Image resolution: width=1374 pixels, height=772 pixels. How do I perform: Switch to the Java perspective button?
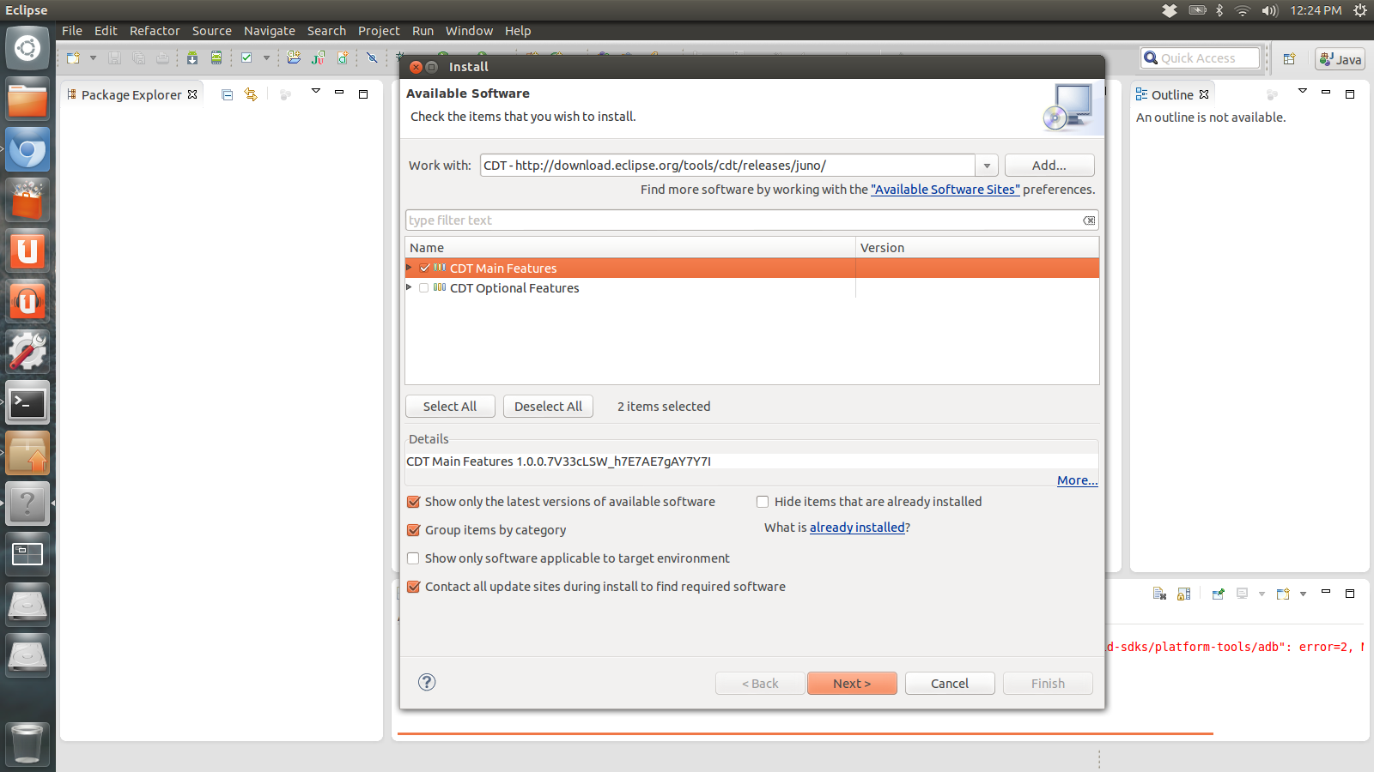coord(1341,58)
